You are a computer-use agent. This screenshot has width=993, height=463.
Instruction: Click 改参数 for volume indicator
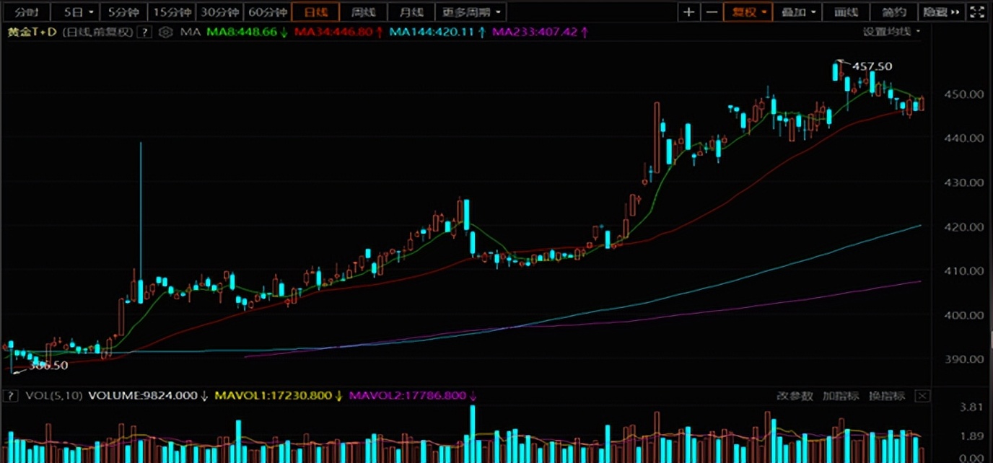coord(795,396)
